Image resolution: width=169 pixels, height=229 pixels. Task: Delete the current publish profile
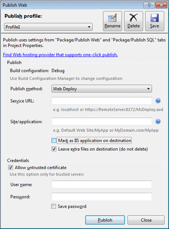click(x=133, y=21)
